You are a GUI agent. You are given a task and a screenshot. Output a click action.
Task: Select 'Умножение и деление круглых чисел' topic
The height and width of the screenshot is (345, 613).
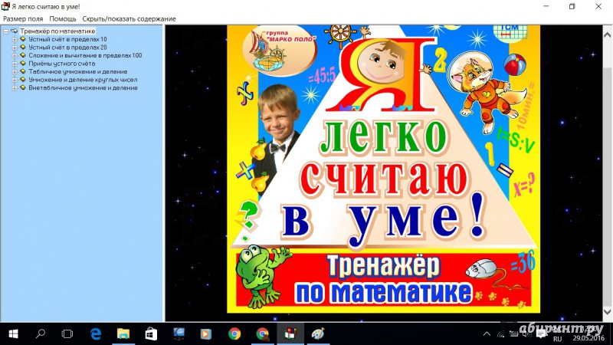pyautogui.click(x=83, y=80)
